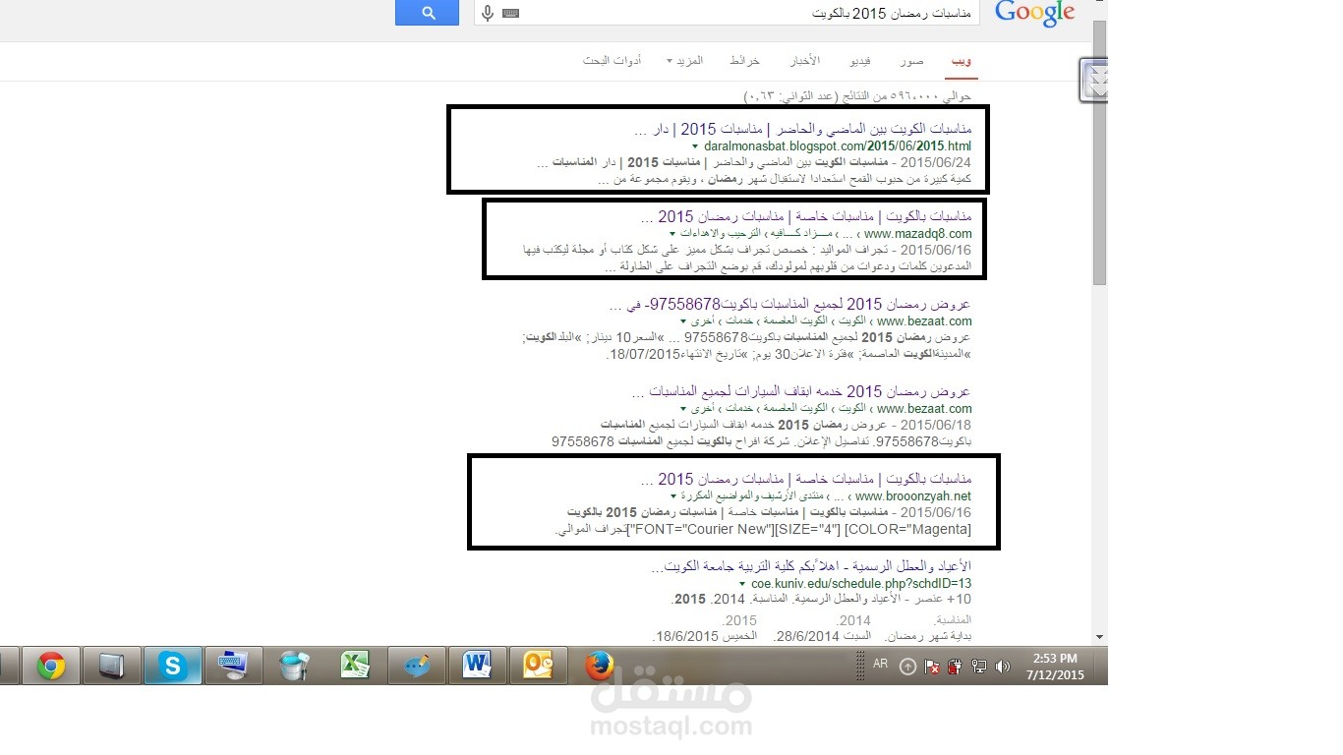Click the power plug tray icon
1343x755 pixels.
point(955,667)
